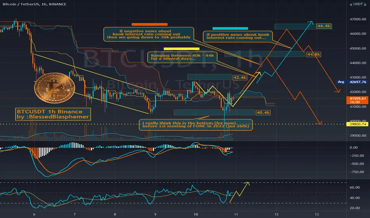Click the orange bar above negative news note
The width and height of the screenshot is (370, 218).
point(150,24)
